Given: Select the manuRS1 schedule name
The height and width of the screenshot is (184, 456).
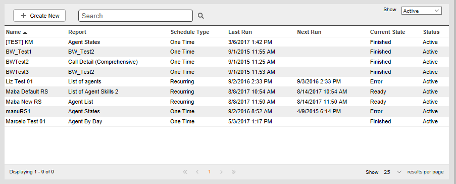Looking at the screenshot, I should pos(18,112).
